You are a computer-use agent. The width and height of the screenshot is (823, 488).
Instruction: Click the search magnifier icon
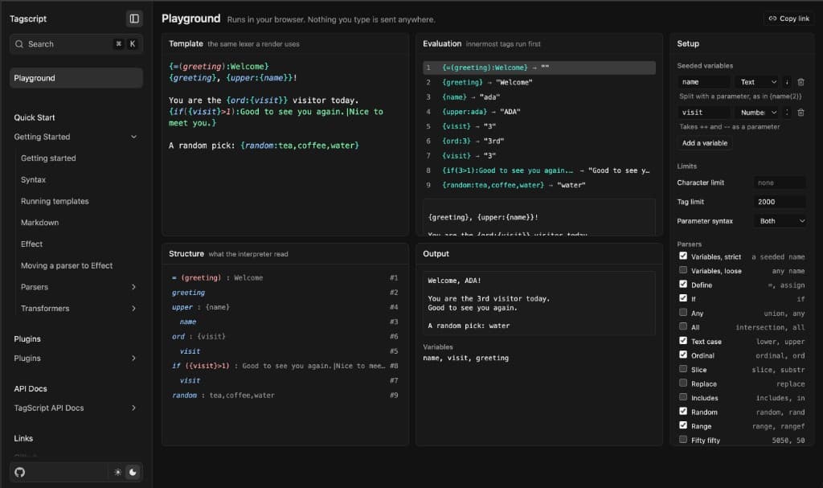point(19,44)
